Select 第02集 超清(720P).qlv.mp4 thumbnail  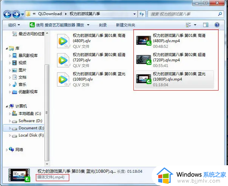coord(144,60)
